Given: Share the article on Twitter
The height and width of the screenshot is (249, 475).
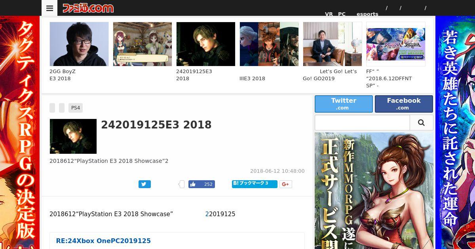Looking at the screenshot, I should click(144, 184).
